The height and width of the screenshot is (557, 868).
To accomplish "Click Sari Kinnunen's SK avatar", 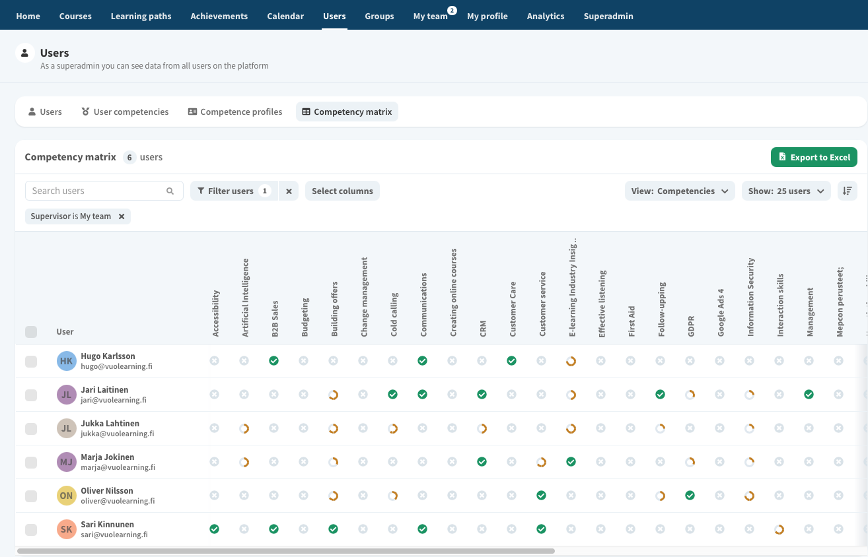I will pyautogui.click(x=66, y=529).
